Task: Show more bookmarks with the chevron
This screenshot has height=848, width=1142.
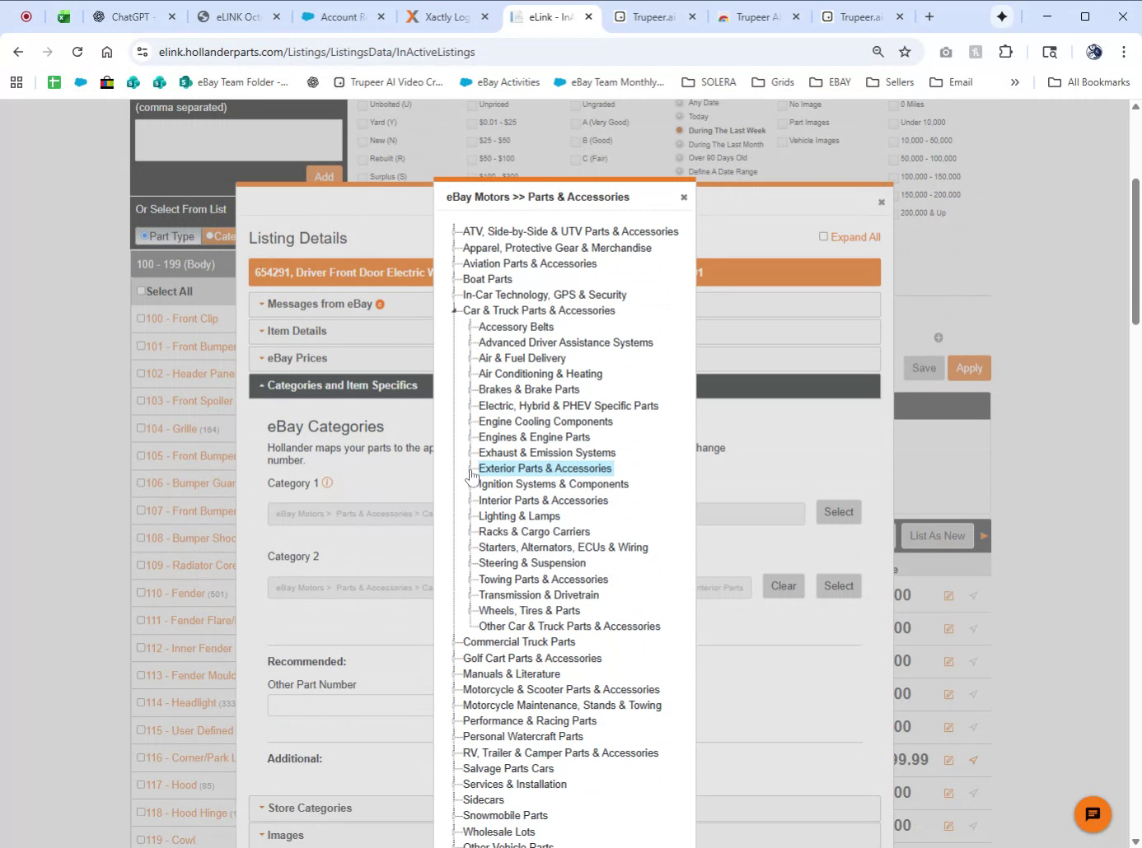Action: pyautogui.click(x=1015, y=82)
